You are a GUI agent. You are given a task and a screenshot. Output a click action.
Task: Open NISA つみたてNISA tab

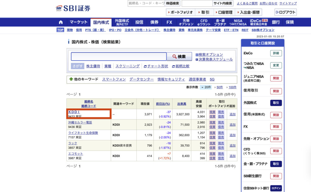[238, 22]
